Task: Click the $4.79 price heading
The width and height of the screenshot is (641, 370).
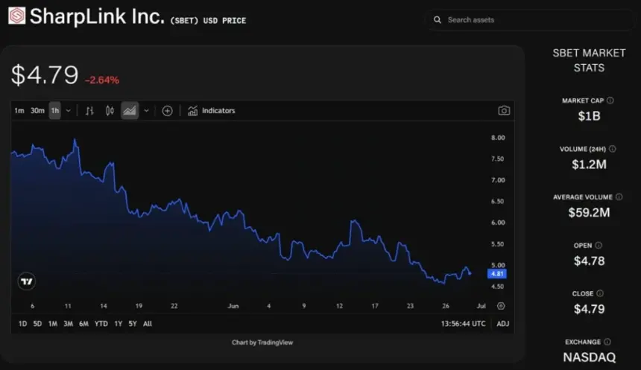Action: 45,75
